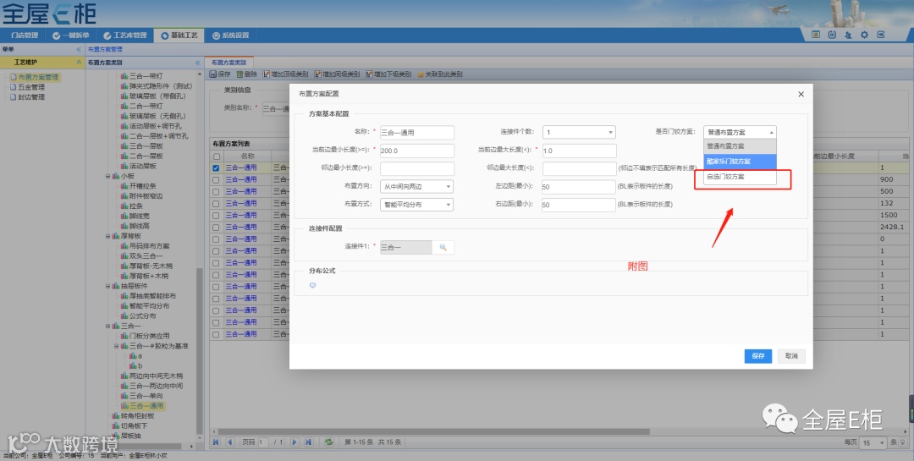Select the 三合一通用 tree node
Screen dimensions: 914x461
[x=146, y=406]
